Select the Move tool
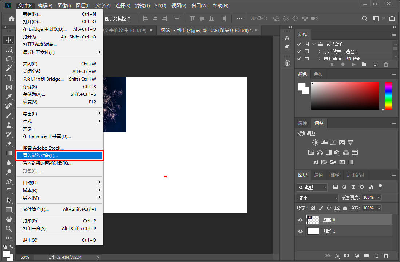The height and width of the screenshot is (262, 400). (x=9, y=40)
